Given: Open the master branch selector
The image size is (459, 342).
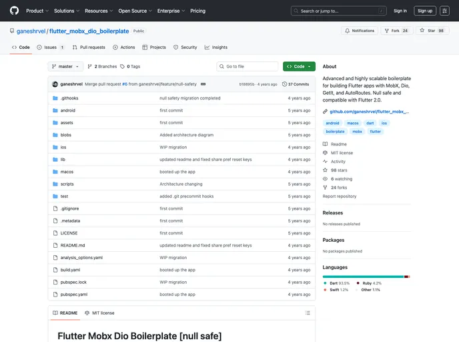Looking at the screenshot, I should [x=65, y=67].
